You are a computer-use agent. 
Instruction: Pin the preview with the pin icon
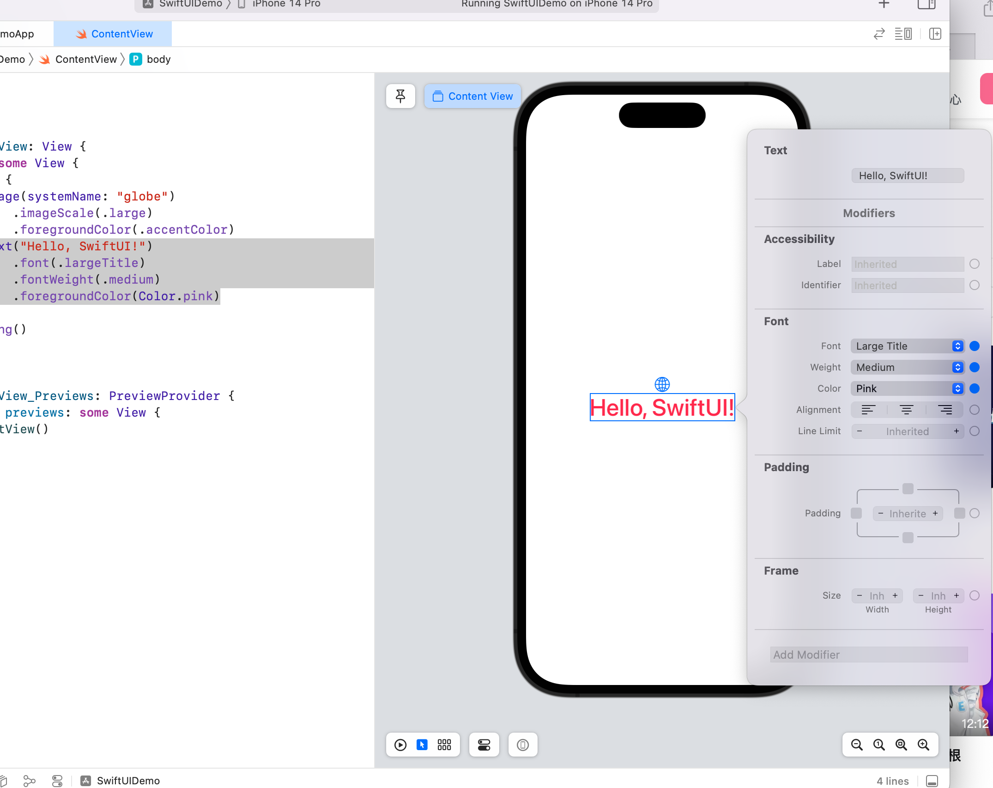(x=400, y=96)
